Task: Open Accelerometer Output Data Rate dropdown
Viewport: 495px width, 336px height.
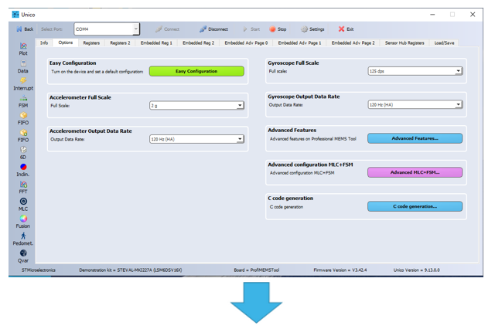Action: 196,139
